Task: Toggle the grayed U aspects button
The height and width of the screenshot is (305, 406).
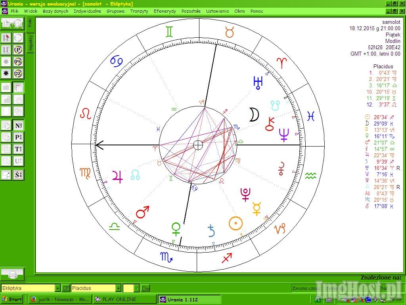Action: coord(18,161)
